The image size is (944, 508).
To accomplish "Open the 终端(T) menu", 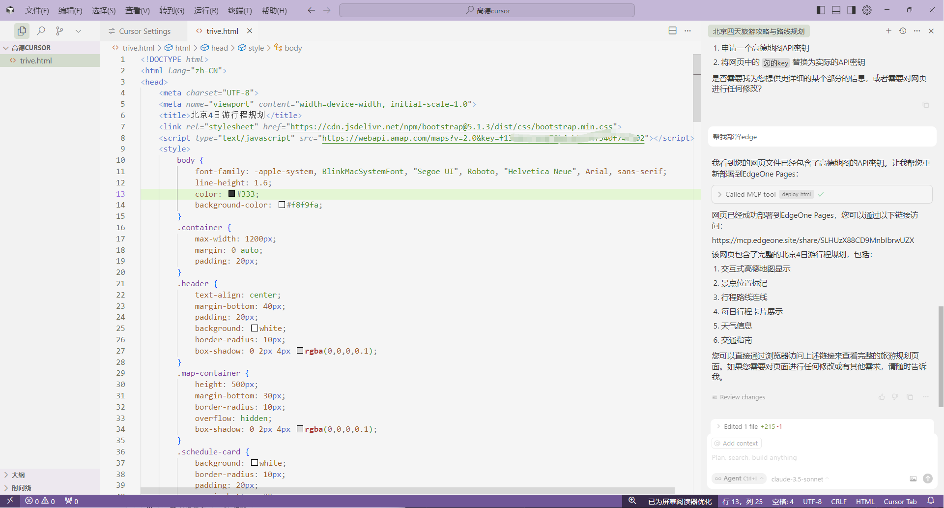I will 240,10.
